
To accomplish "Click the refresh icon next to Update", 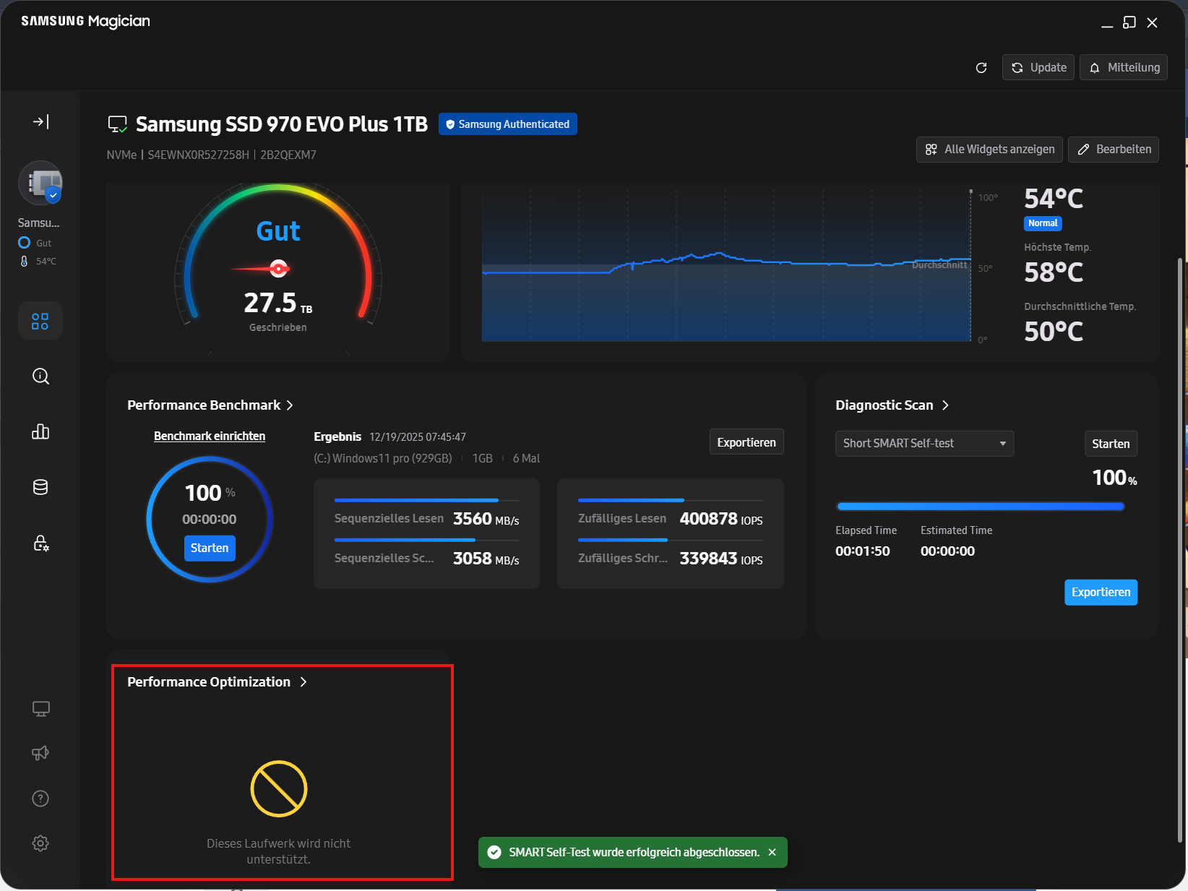I will (x=981, y=68).
